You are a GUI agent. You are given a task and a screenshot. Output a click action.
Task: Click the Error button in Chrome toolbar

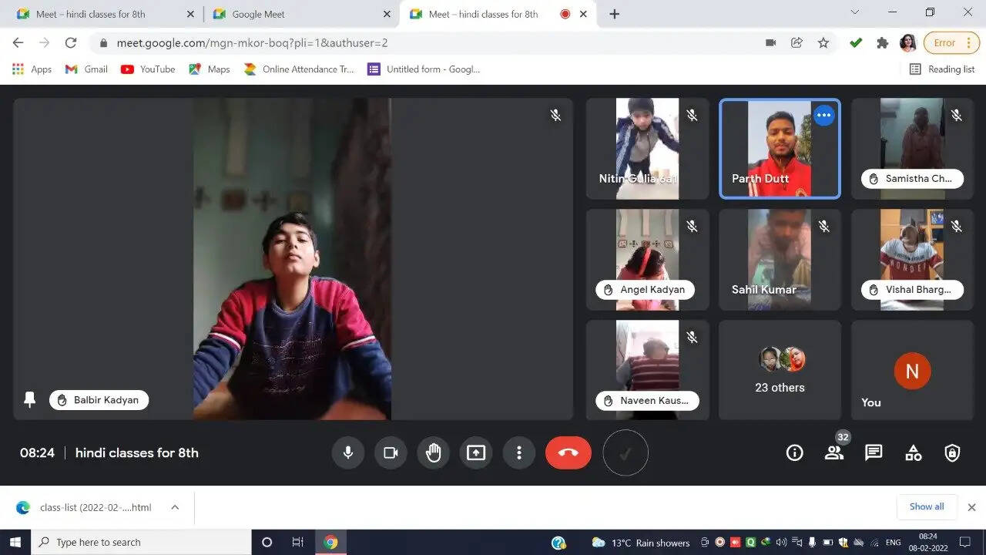[951, 43]
